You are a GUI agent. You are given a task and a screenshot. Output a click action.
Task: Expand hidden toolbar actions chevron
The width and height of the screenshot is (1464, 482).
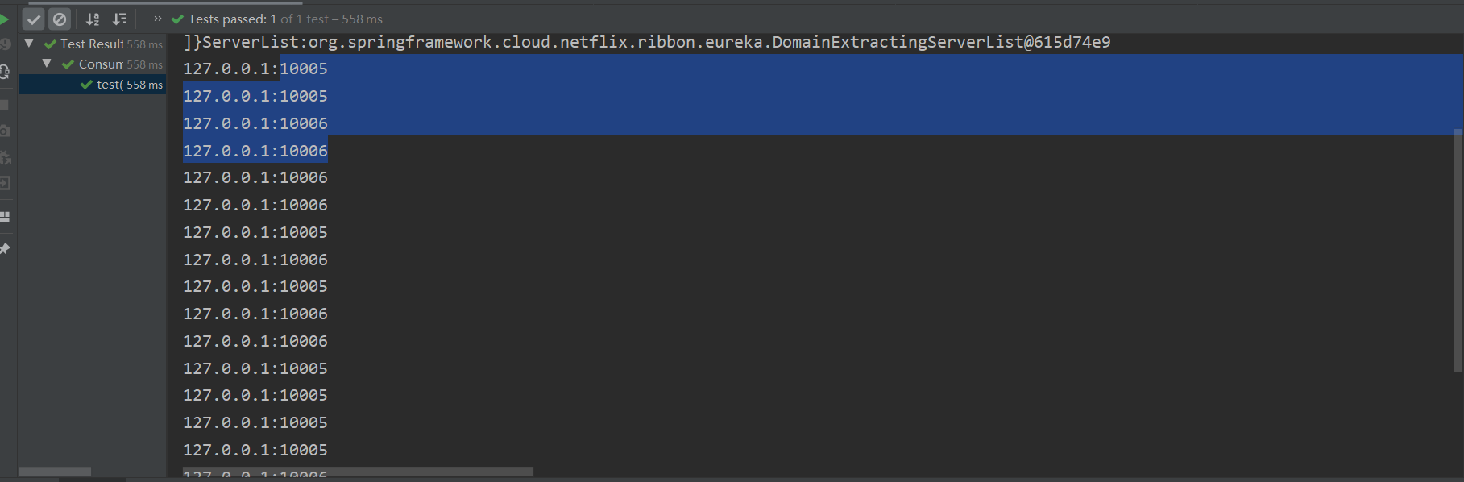click(158, 19)
